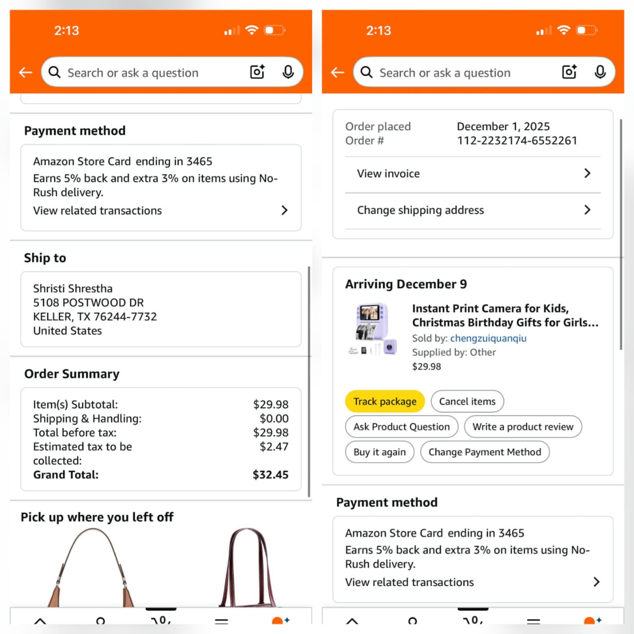
Task: Expand View invoice row chevron
Action: [x=587, y=173]
